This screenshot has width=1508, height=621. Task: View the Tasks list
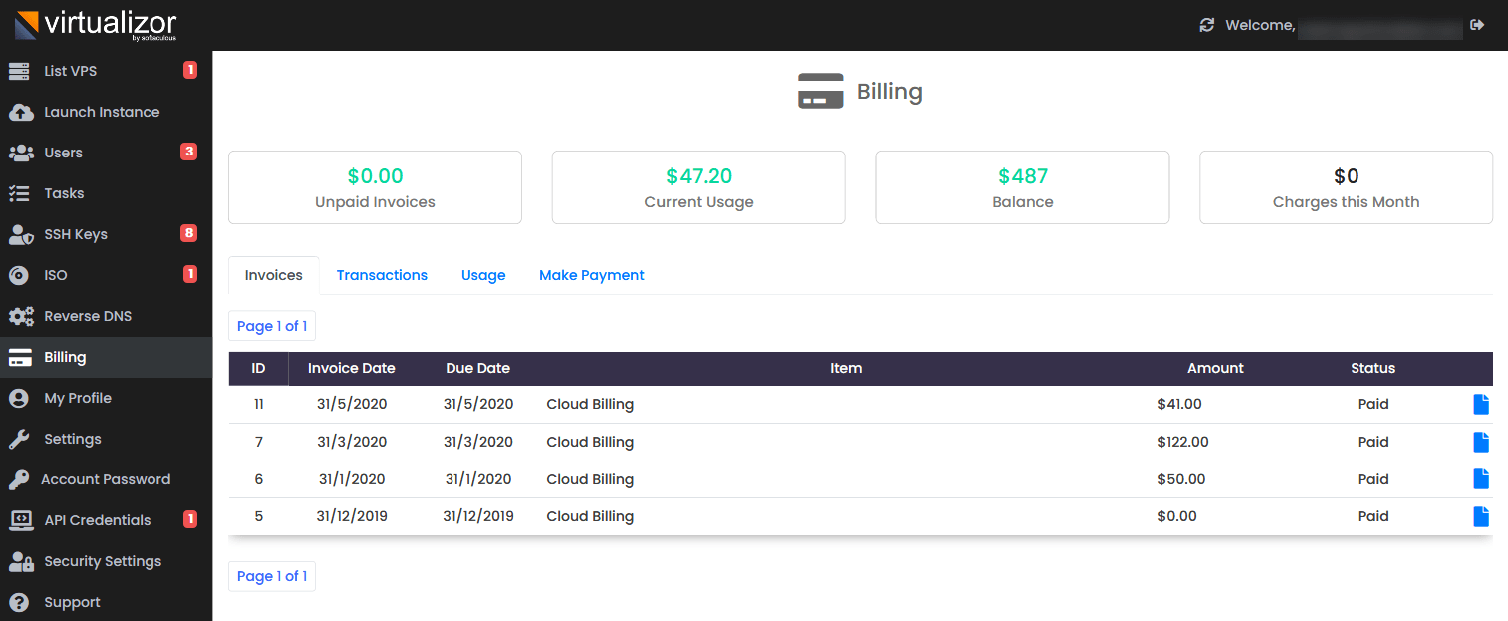pyautogui.click(x=62, y=192)
